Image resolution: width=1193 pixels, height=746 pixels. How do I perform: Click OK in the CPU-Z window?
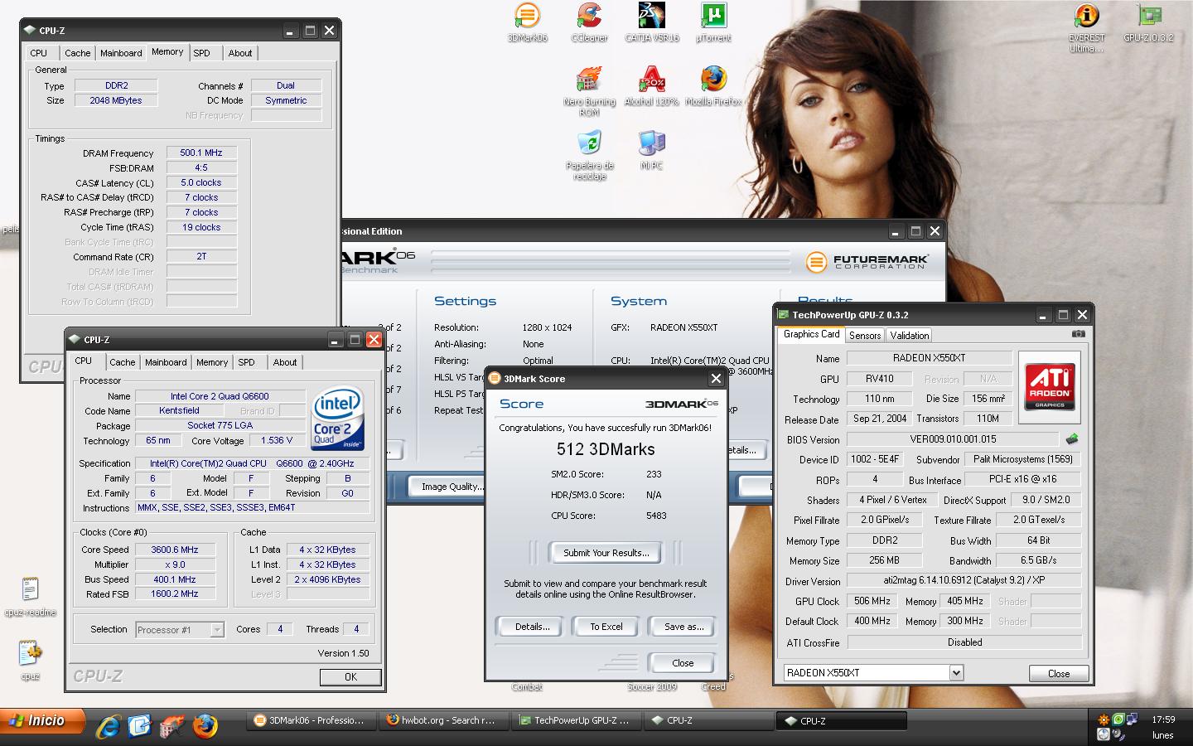350,677
